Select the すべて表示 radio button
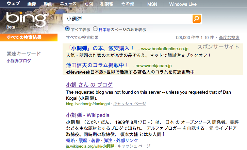Viewport: 247px width, 150px height. (x=67, y=29)
